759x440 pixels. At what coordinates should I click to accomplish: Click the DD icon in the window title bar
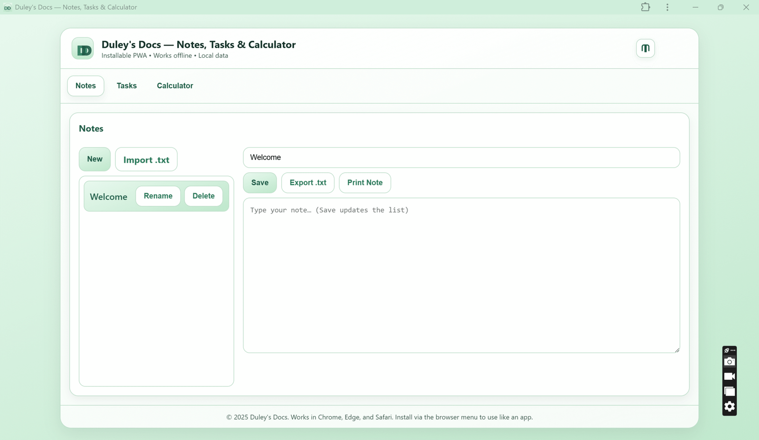(7, 7)
